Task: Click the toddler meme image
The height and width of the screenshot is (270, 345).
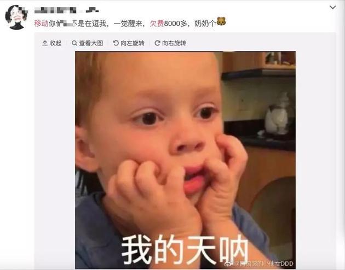Action: (185, 160)
